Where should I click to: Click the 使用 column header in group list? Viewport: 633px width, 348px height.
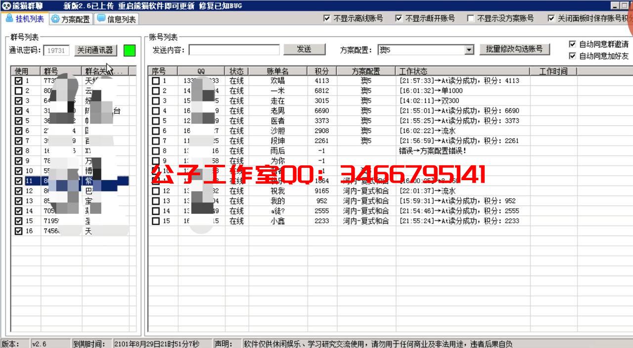26,71
